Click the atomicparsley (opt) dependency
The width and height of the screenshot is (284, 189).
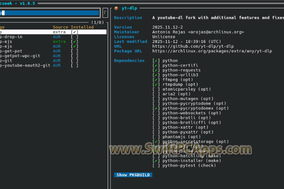click(187, 89)
